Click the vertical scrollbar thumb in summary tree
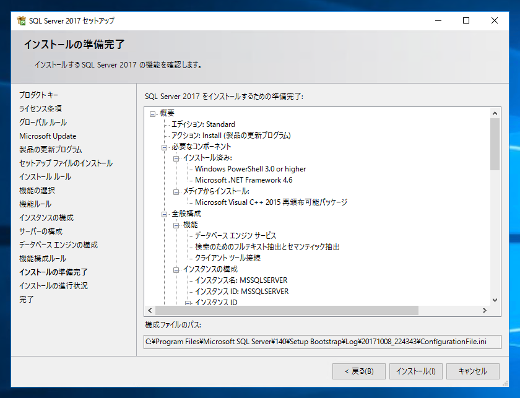Screen dimensions: 520x398 (495, 144)
